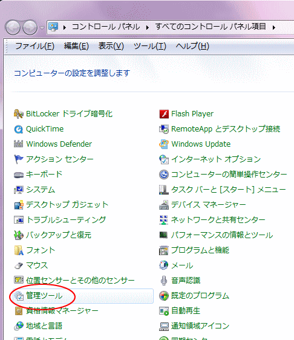Click the 自動再生 icon

coord(164,311)
